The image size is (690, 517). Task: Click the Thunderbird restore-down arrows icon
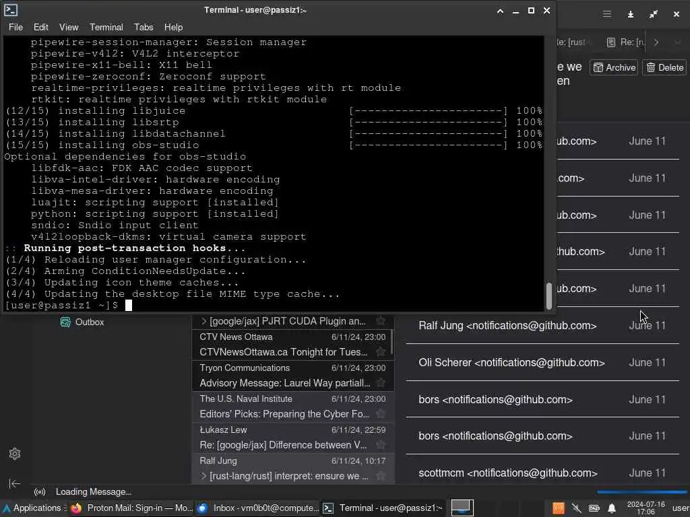(x=653, y=15)
